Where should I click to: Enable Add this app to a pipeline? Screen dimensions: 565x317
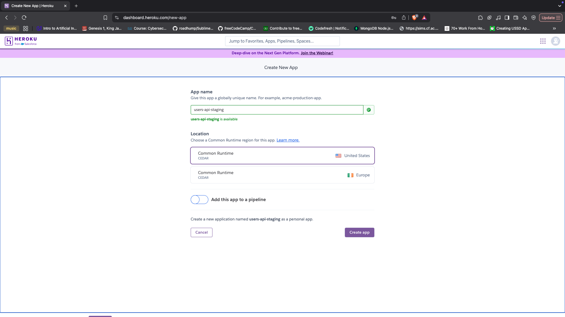199,200
